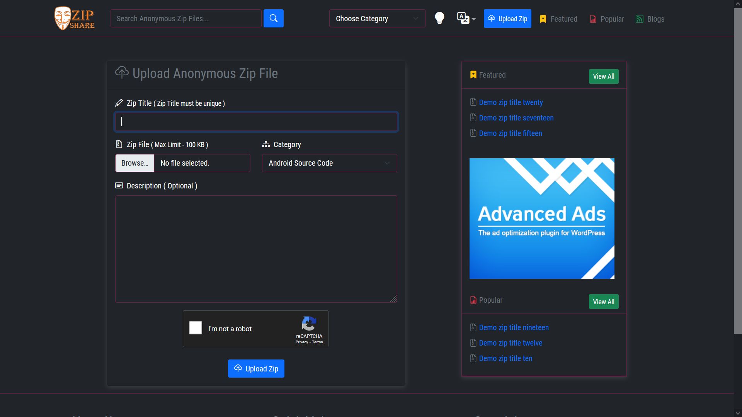Screen dimensions: 742x417
Task: Click the ZipShare logo
Action: [x=74, y=18]
